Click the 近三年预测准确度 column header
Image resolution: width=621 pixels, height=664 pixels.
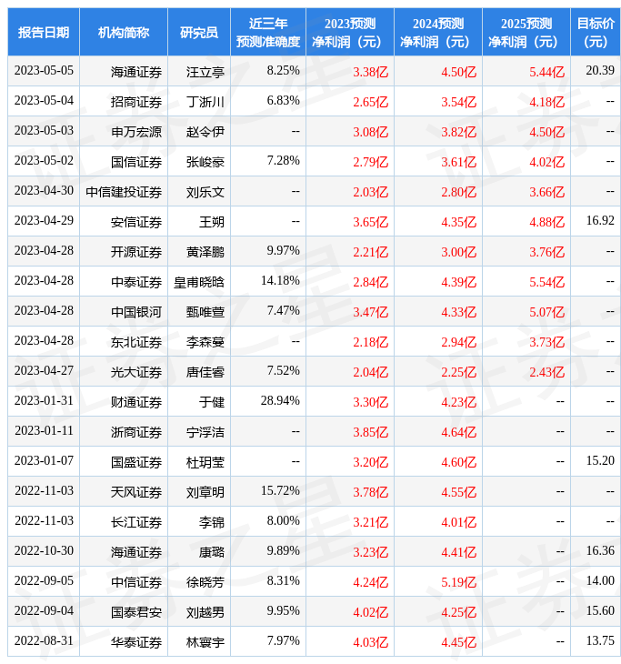tap(267, 32)
